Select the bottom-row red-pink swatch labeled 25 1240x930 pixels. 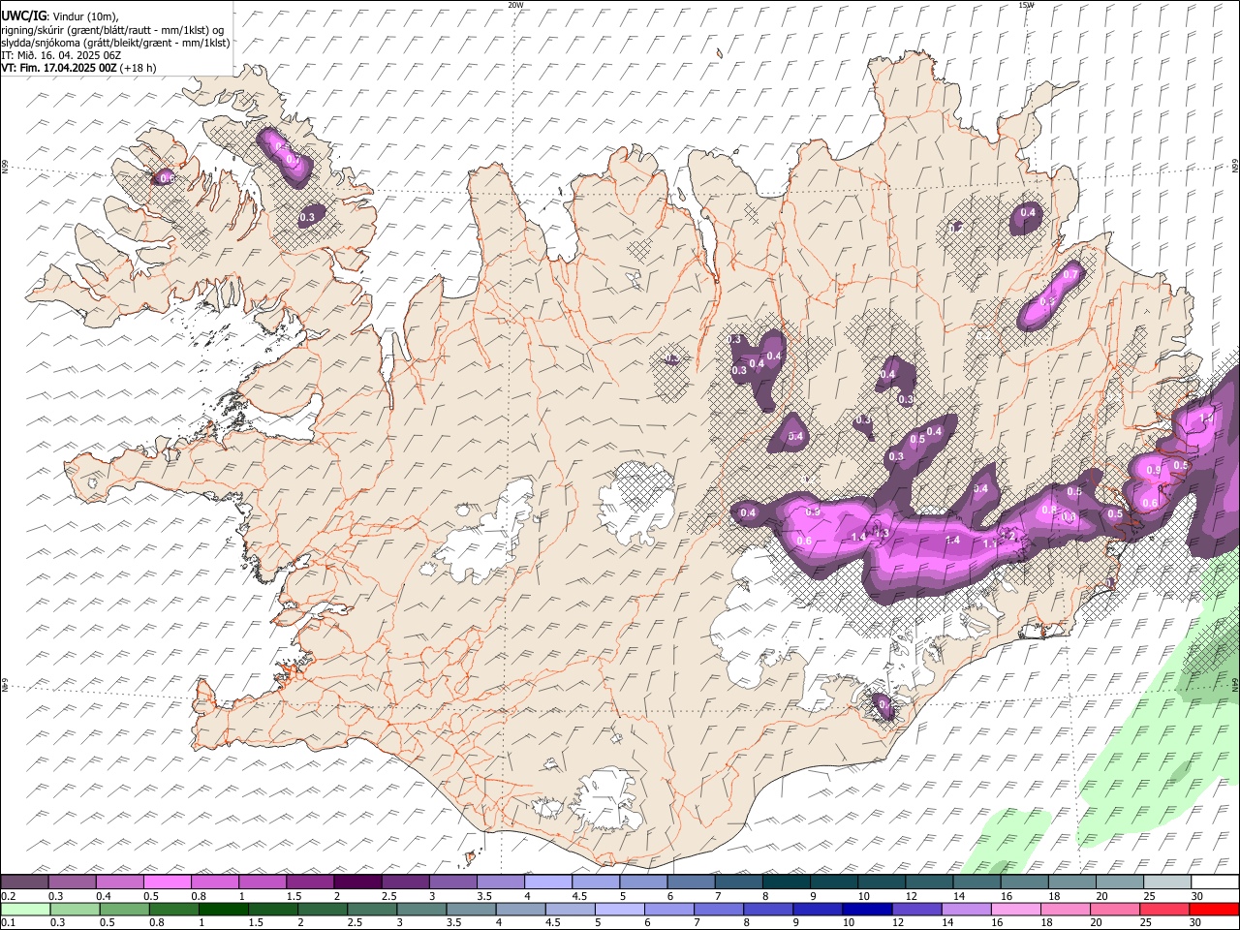1165,909
